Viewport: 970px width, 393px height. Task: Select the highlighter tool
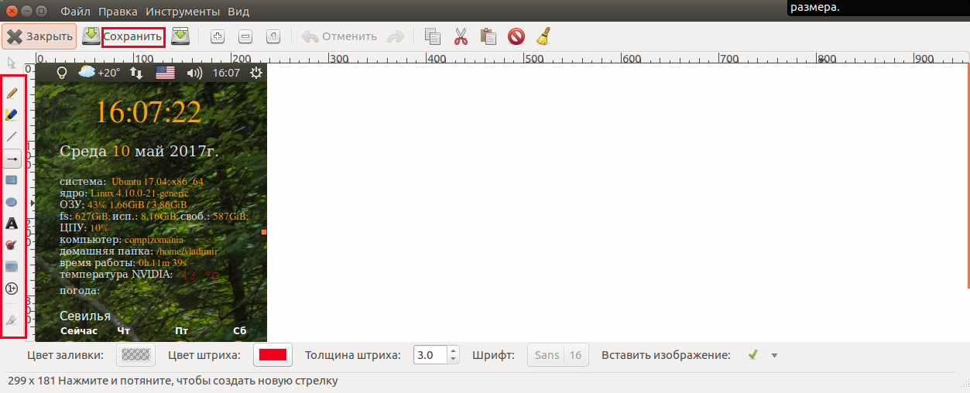pyautogui.click(x=12, y=114)
